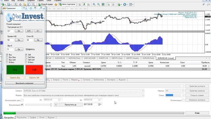
Task: Toggle the auto scroll chart icon
Action: pyautogui.click(x=109, y=4)
